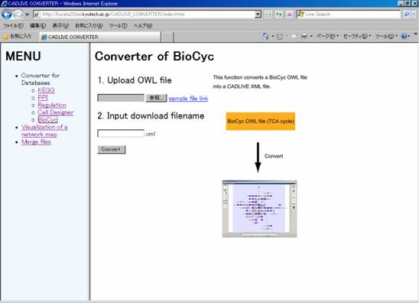Open the sample file link
The image size is (419, 303).
tap(188, 98)
